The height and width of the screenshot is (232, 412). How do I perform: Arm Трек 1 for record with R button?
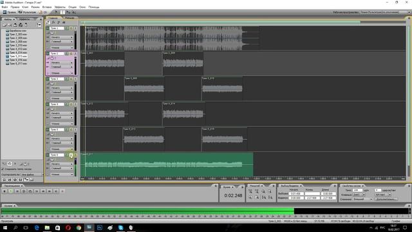[75, 28]
